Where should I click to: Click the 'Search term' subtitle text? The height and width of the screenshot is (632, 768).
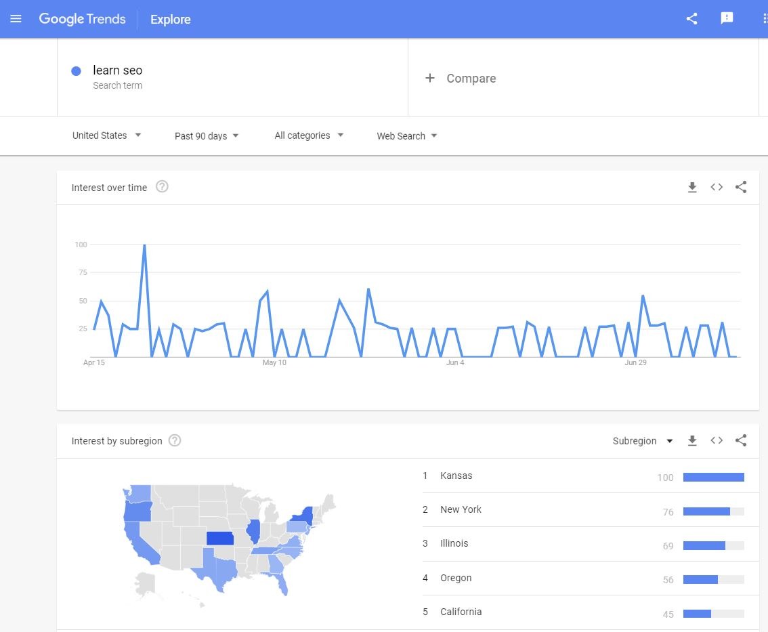(x=118, y=85)
